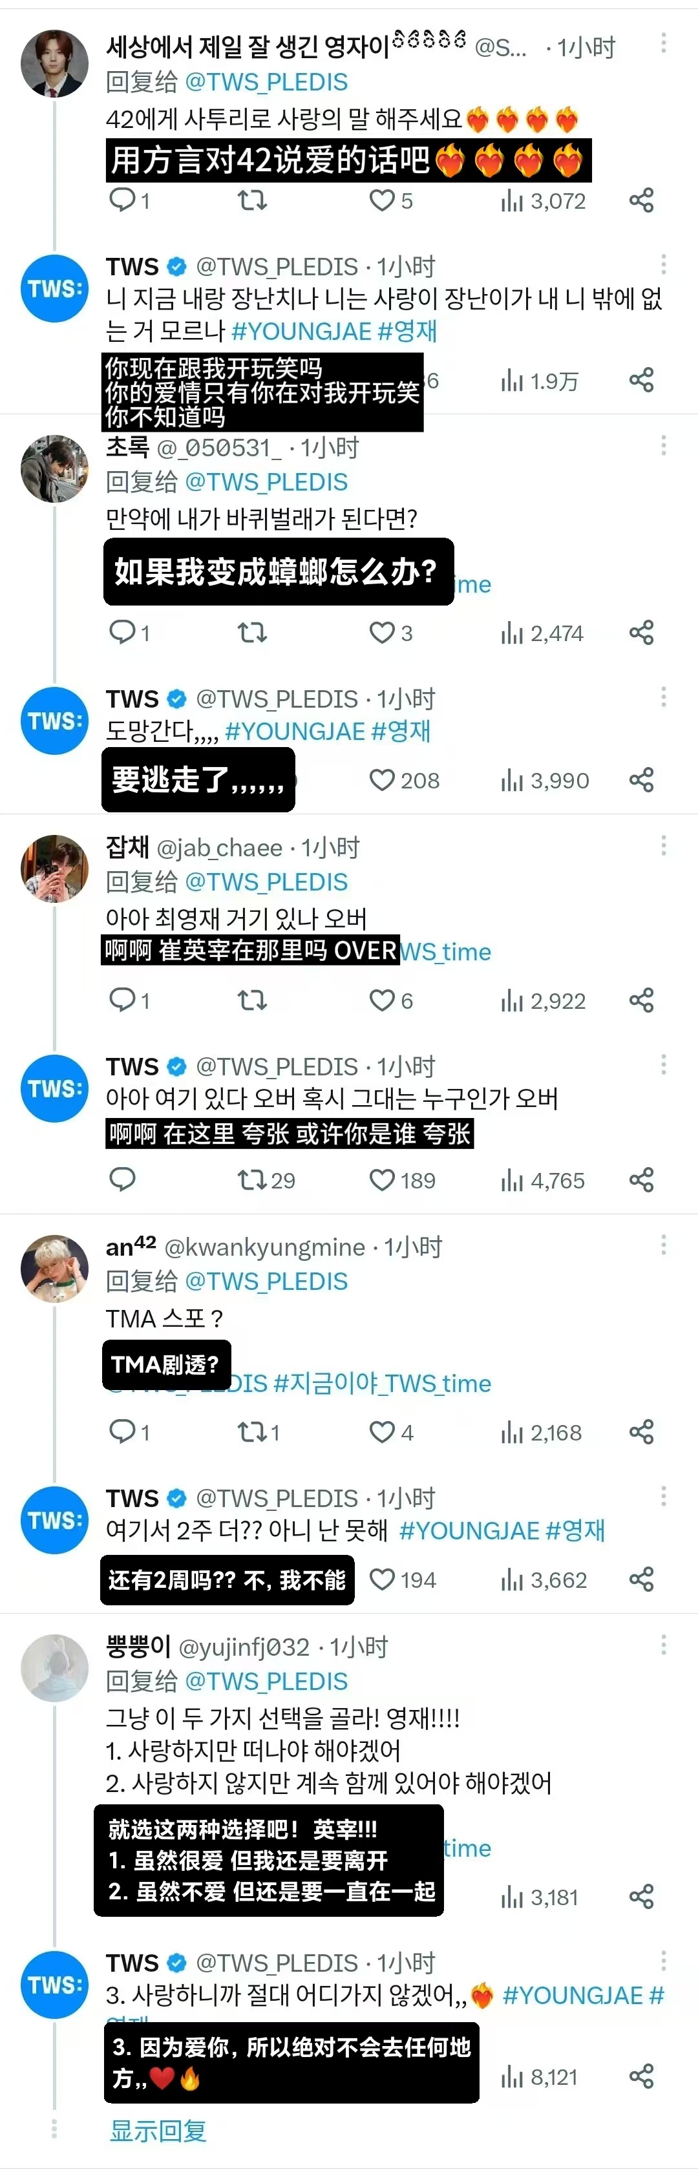Open the @TWS_PLEDIS mention in @kwankyungmine's reply

(x=266, y=1281)
